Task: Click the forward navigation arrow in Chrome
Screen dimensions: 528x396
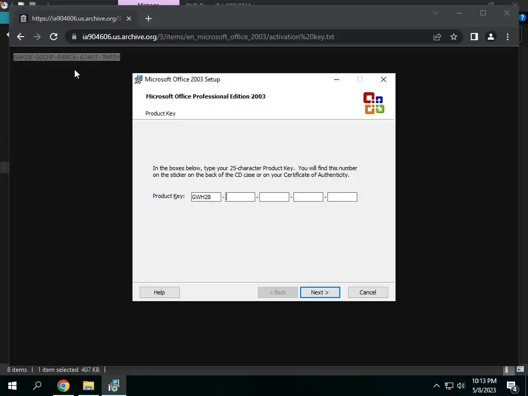Action: 37,37
